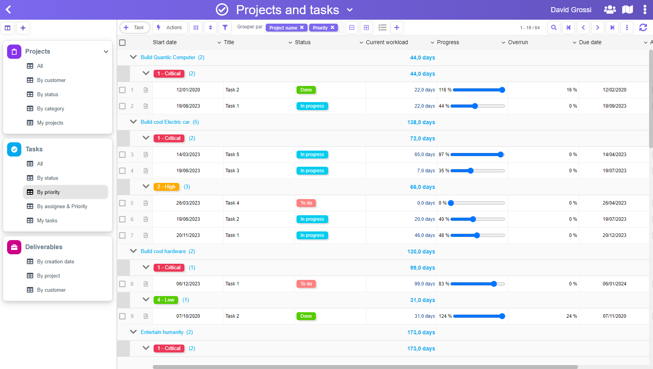Click the refresh icon in toolbar
653x369 pixels.
pyautogui.click(x=643, y=28)
